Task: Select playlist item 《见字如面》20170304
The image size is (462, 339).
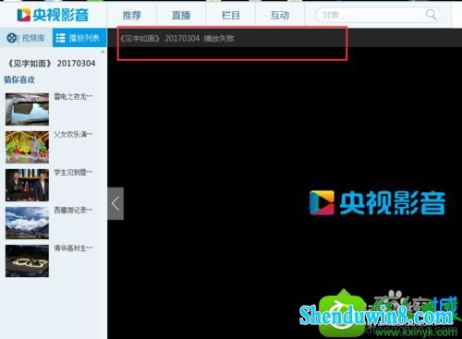Action: pos(52,64)
